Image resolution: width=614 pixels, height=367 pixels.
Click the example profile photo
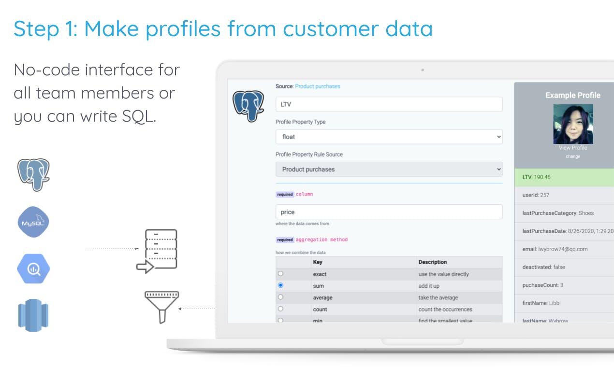(x=573, y=124)
